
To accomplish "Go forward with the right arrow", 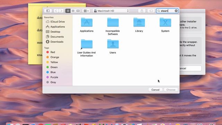I will tap(61, 11).
